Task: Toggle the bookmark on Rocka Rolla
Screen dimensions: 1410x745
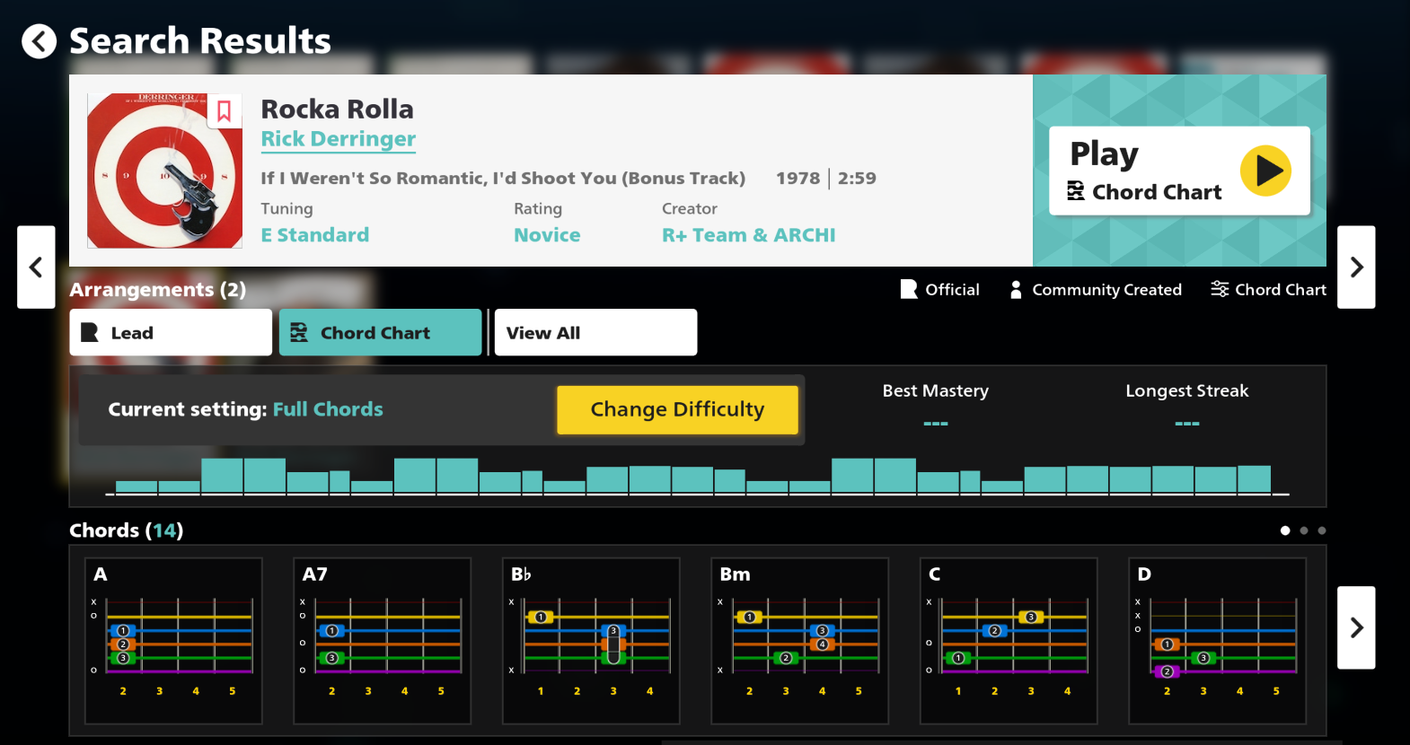Action: click(x=225, y=111)
